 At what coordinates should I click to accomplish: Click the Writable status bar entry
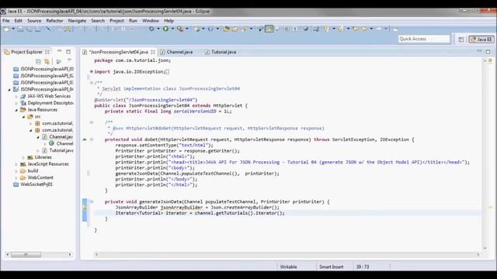[288, 267]
